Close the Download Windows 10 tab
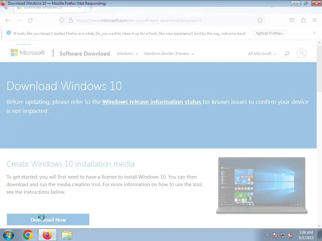 [x=79, y=8]
